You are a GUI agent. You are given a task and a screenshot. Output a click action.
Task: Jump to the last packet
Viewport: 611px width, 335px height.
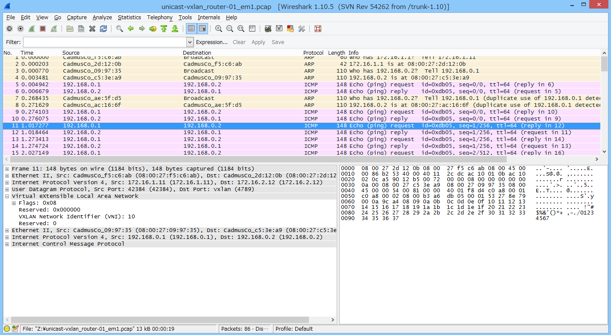pyautogui.click(x=176, y=29)
